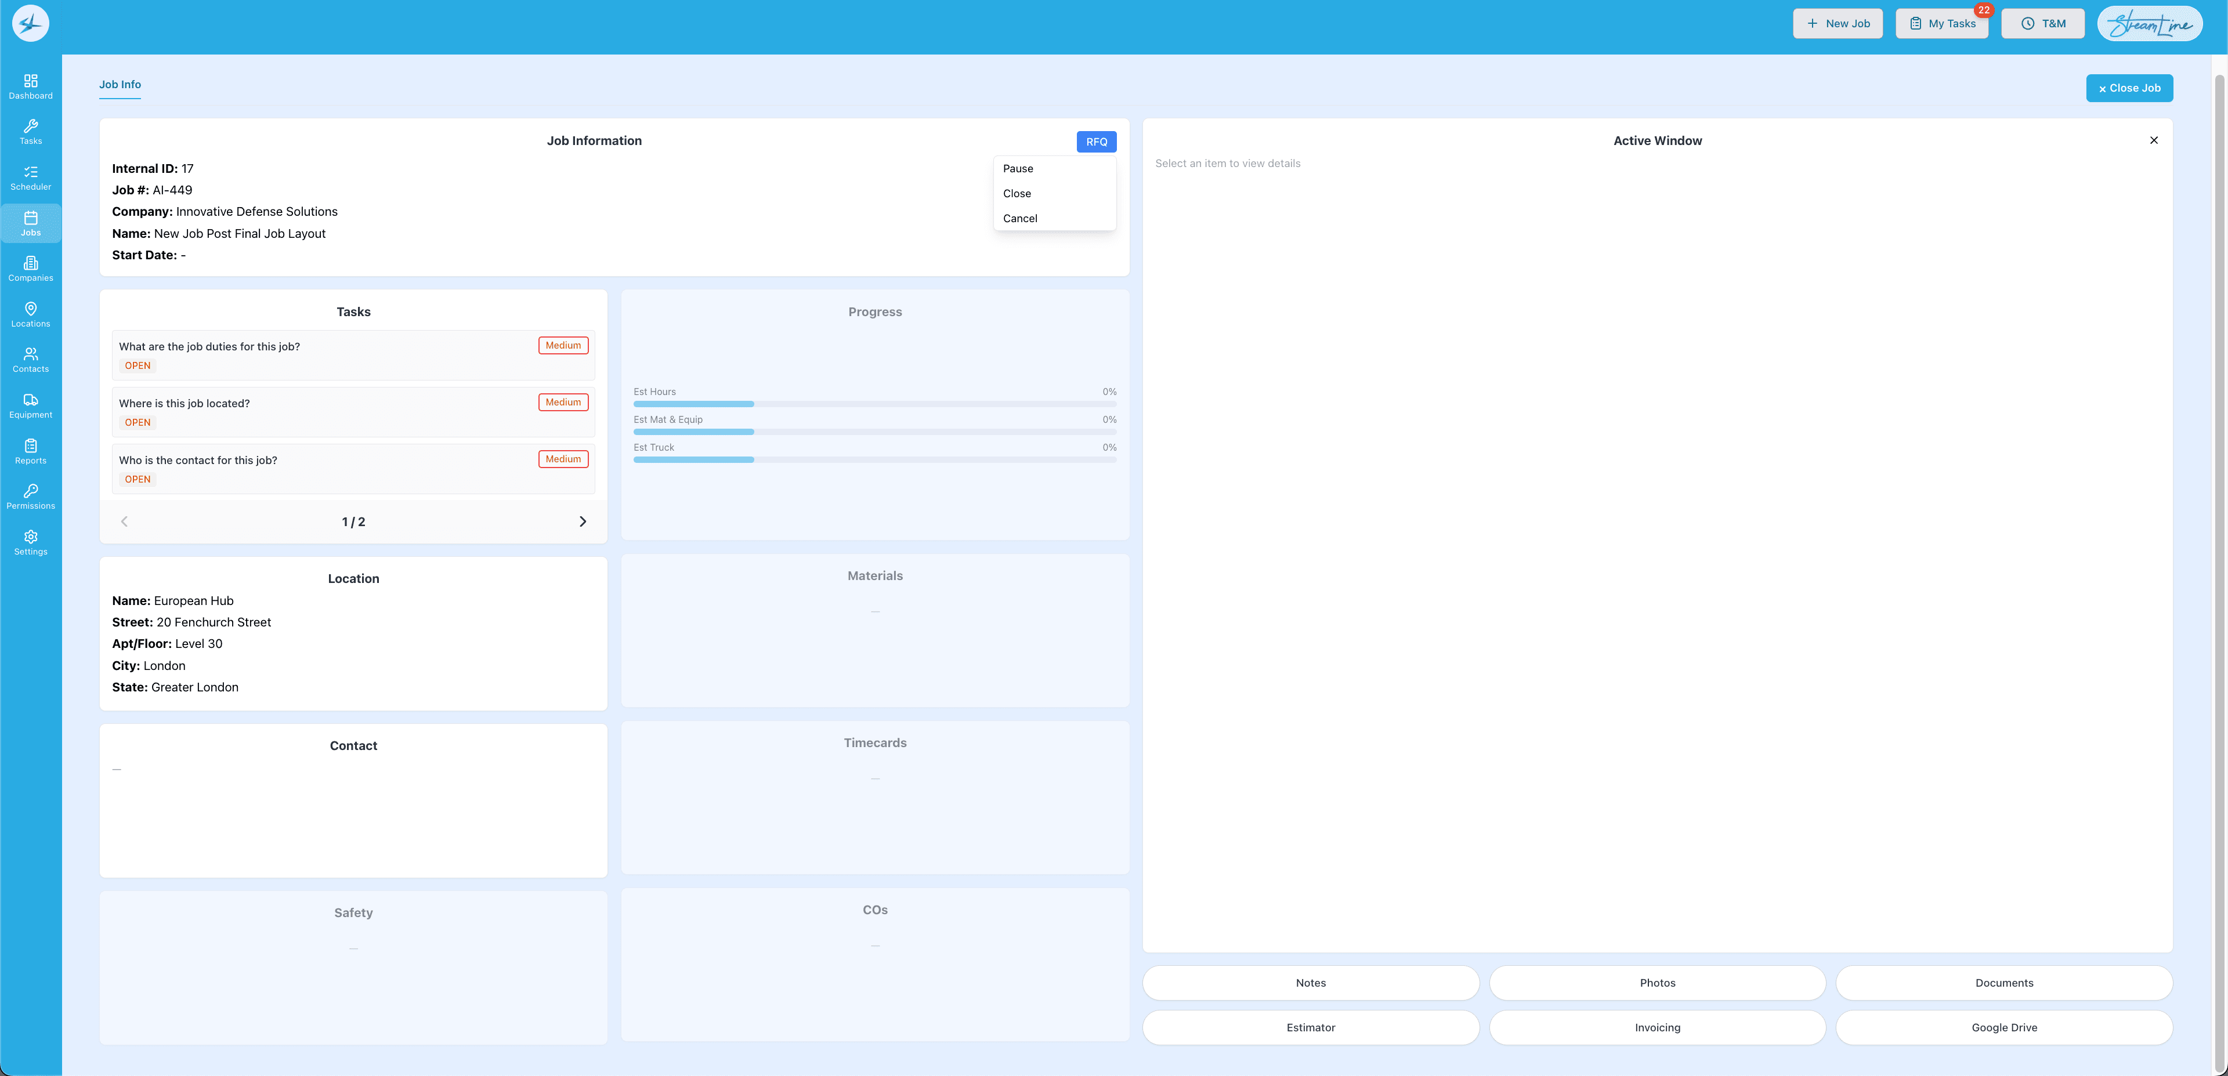Go to next tasks page arrow

click(x=582, y=521)
